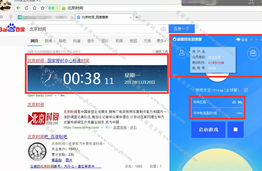Switch to the 贴吧 tab
The image size is (262, 171).
[x=62, y=41]
